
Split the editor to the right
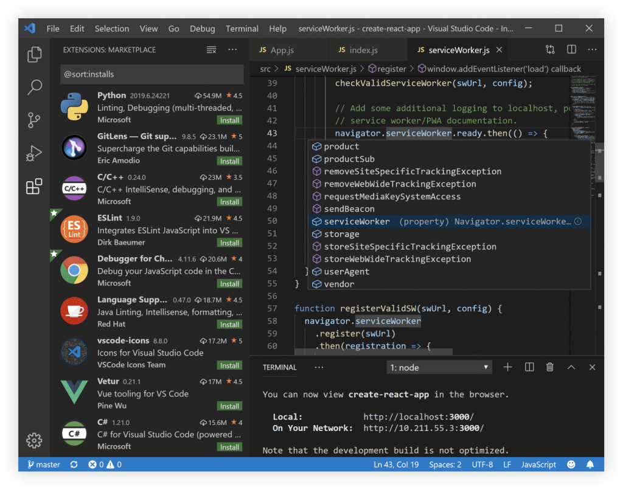[x=571, y=50]
